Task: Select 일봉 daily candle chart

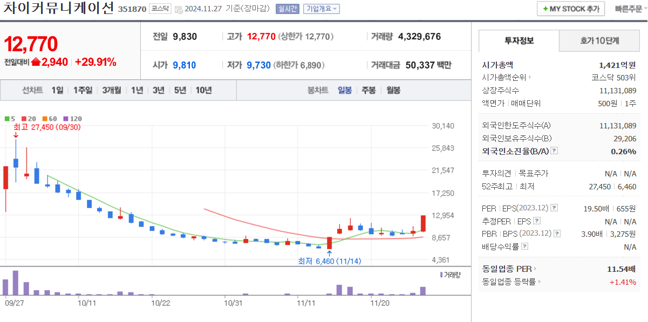Action: click(x=345, y=90)
